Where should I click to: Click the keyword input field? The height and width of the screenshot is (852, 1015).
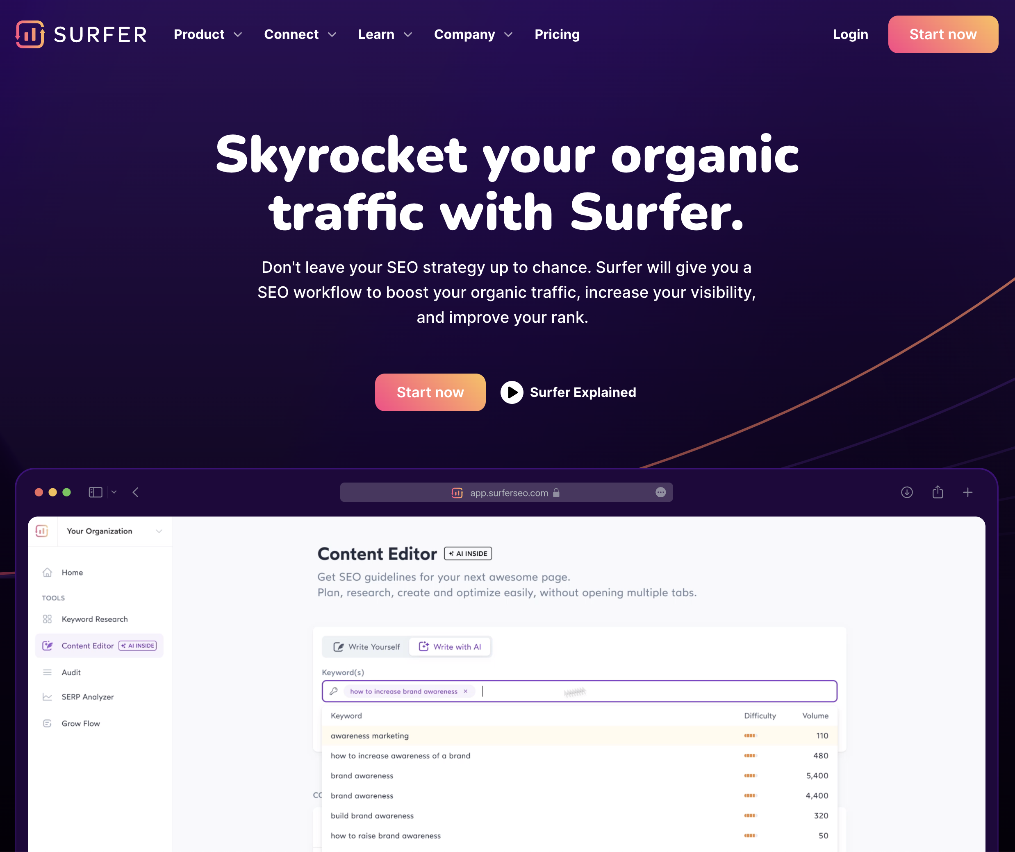click(x=578, y=691)
